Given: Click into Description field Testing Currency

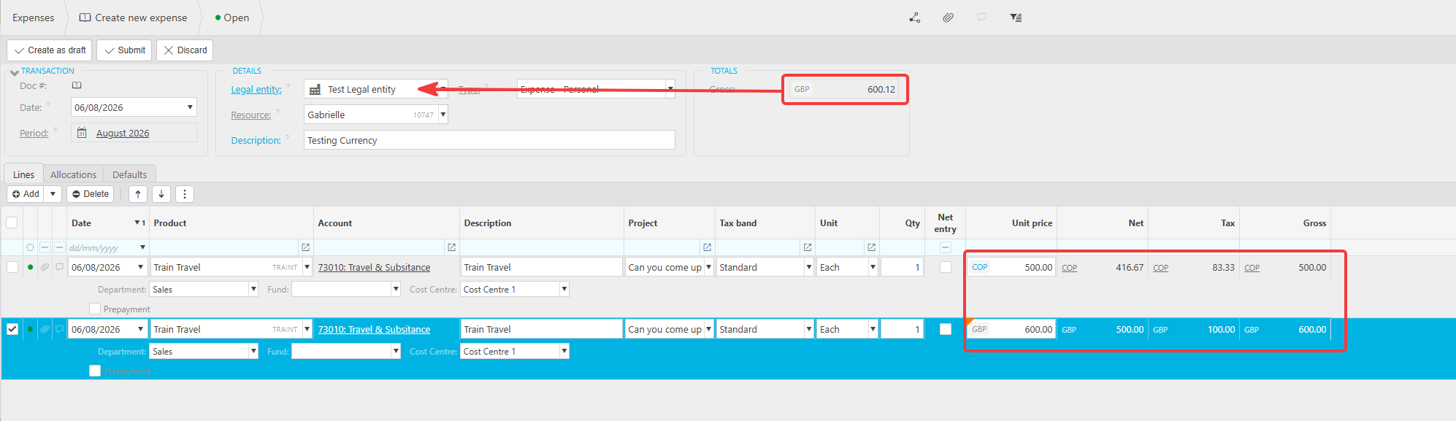Looking at the screenshot, I should point(489,140).
